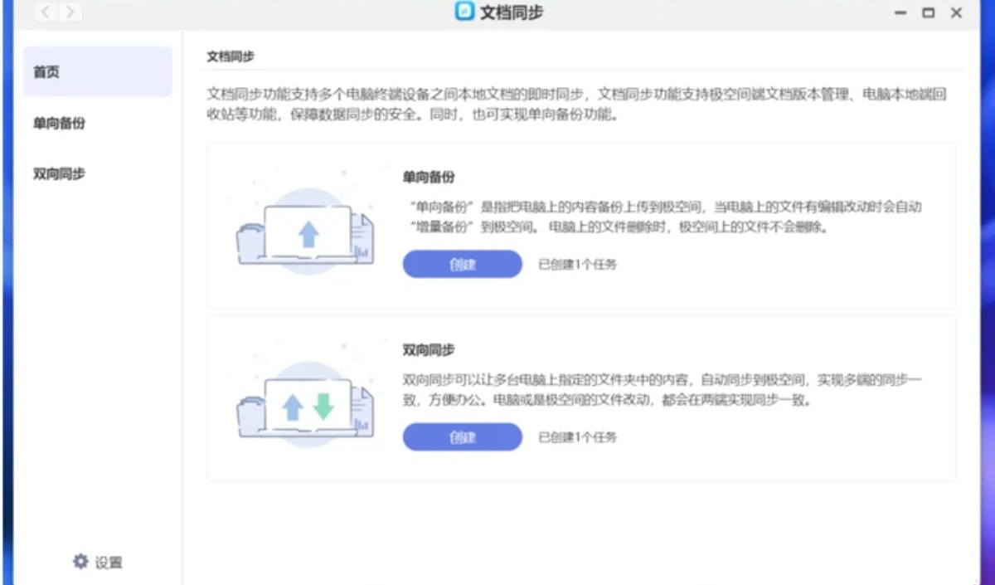Click the 设置 label in sidebar

coord(109,563)
